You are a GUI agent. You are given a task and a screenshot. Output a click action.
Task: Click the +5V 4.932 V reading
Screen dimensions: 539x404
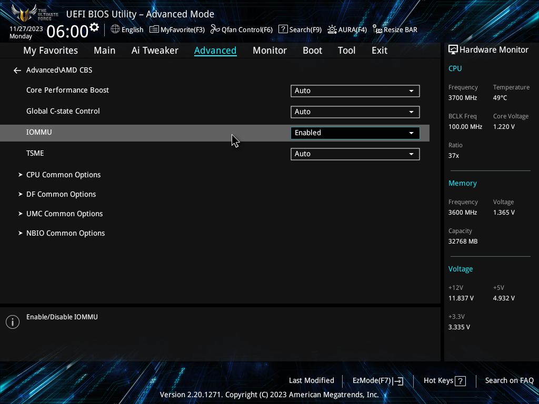504,298
